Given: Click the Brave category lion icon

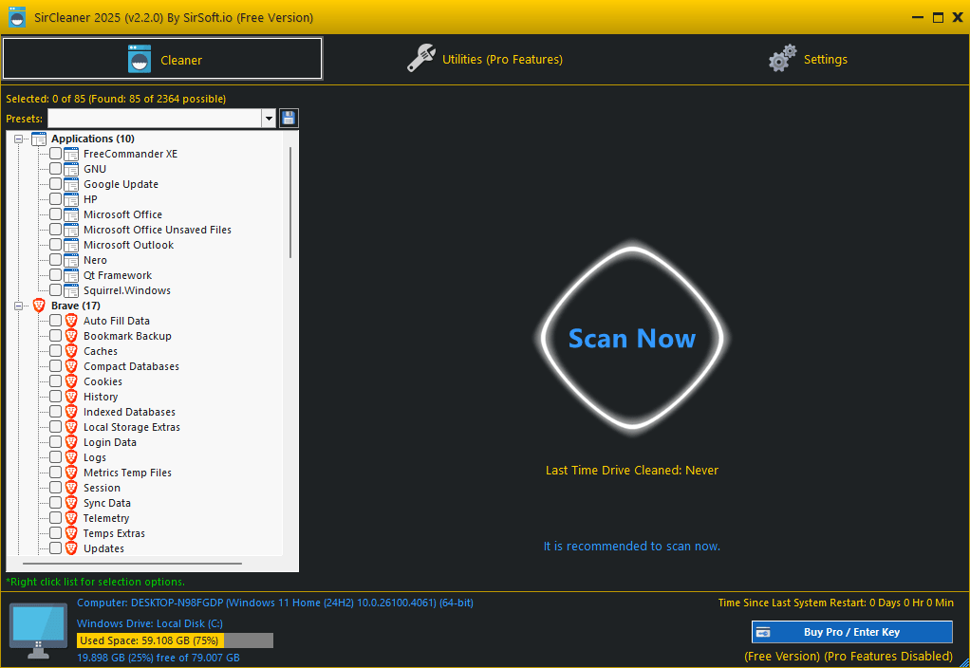Looking at the screenshot, I should pos(39,306).
